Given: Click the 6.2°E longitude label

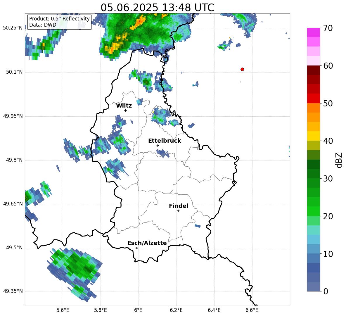Looking at the screenshot, I should (176, 310).
